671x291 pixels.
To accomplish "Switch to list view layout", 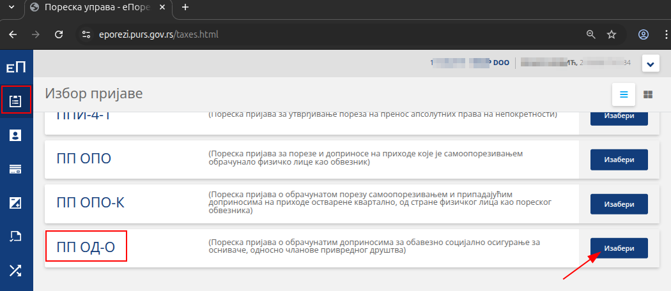I will coord(624,94).
